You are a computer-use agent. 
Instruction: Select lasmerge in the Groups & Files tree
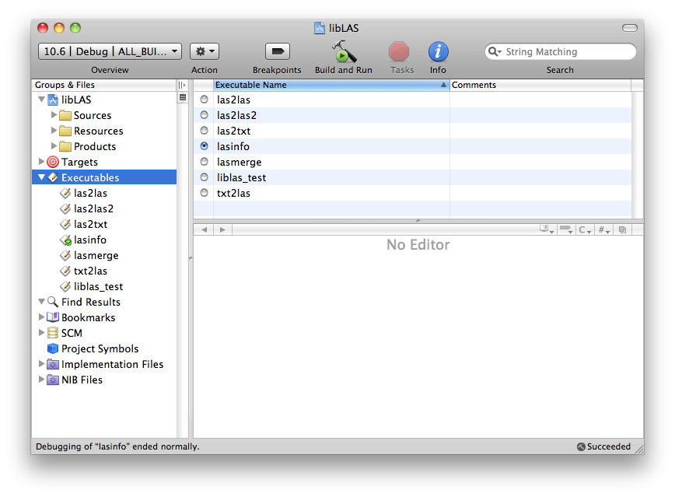pos(96,255)
